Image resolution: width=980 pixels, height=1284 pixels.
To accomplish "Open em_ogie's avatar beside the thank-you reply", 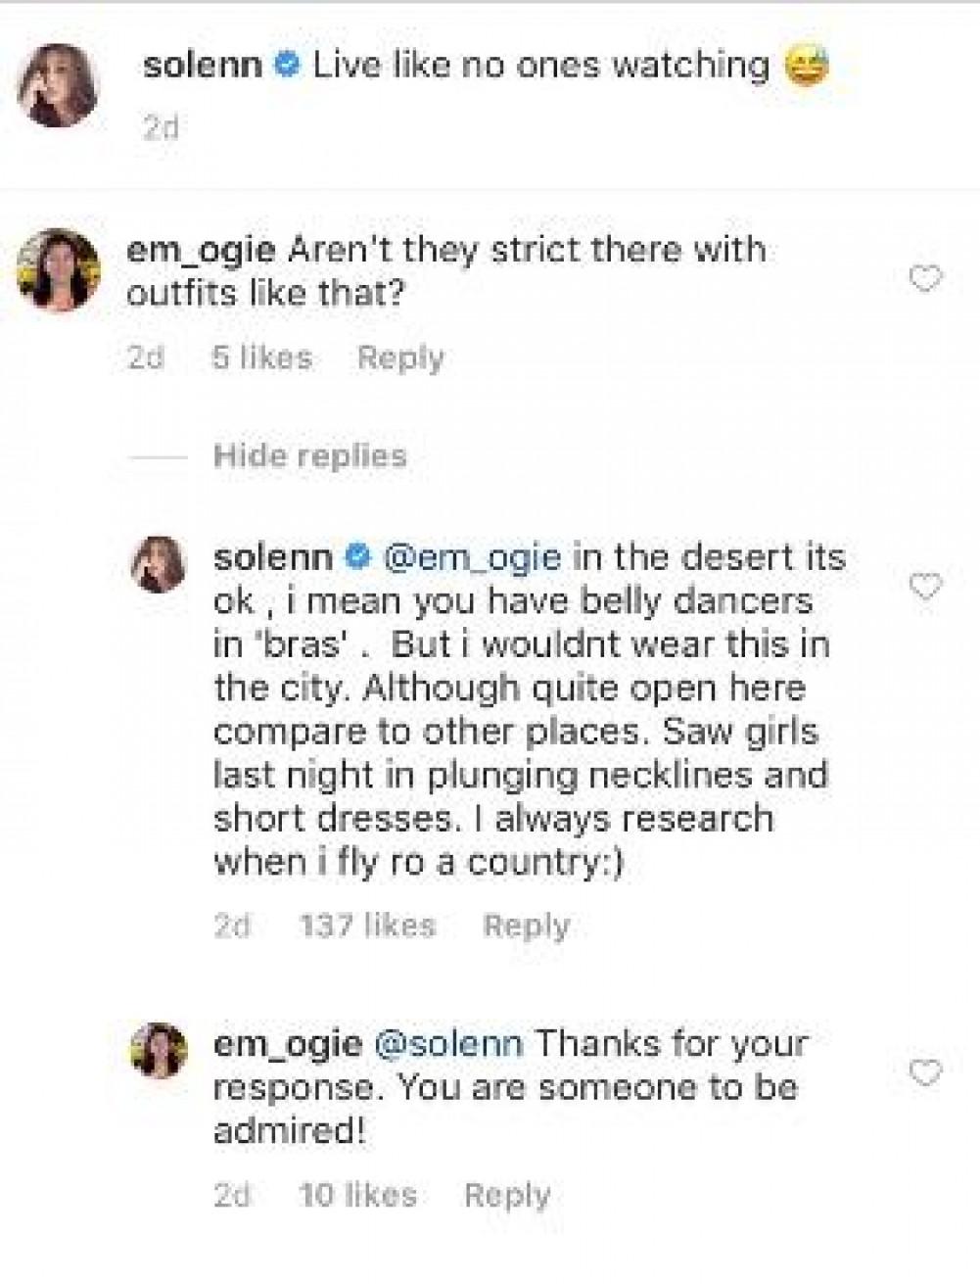I will (x=159, y=1050).
